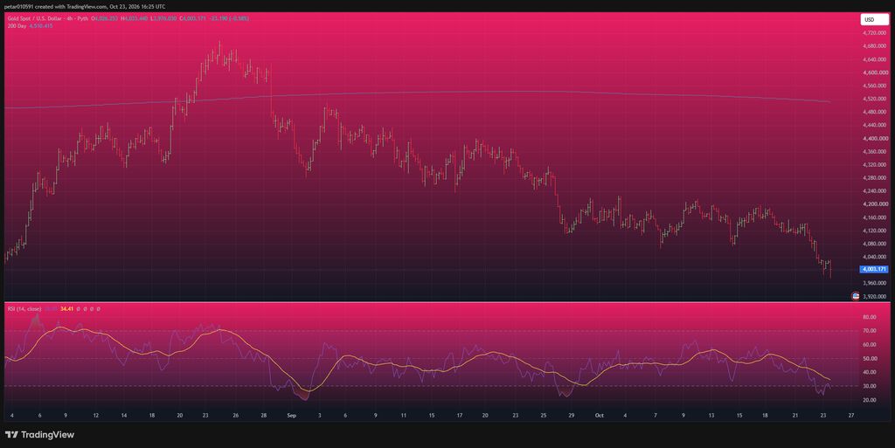Select the 200 Day indicator legend

tap(17, 25)
